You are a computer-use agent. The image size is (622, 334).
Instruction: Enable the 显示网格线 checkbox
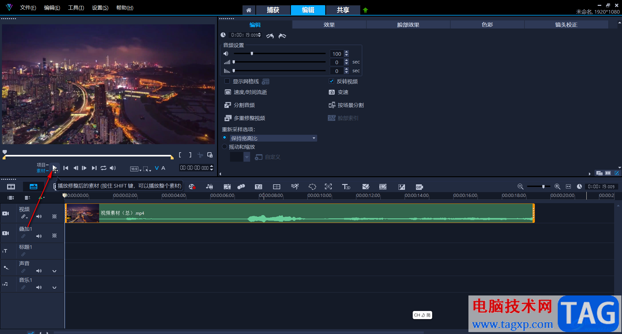click(227, 81)
